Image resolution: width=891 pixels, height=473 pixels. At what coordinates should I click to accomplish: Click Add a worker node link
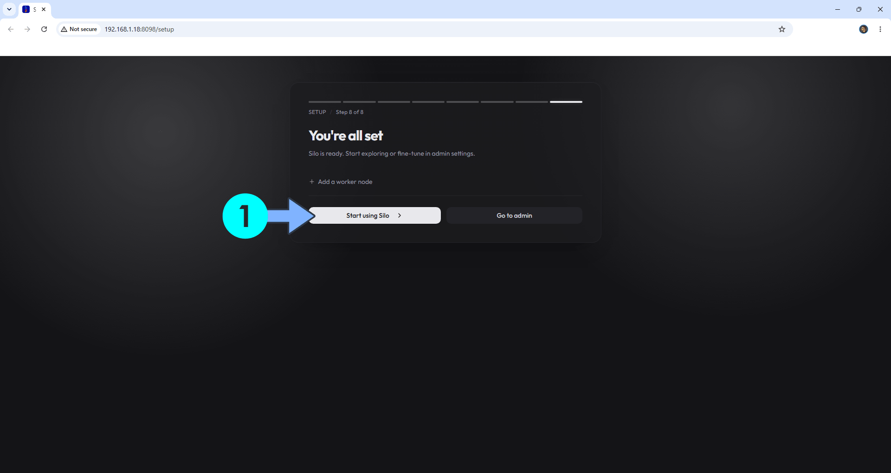[341, 182]
